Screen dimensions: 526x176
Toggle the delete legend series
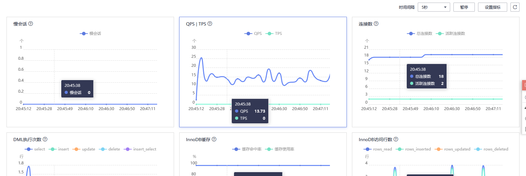coord(109,149)
